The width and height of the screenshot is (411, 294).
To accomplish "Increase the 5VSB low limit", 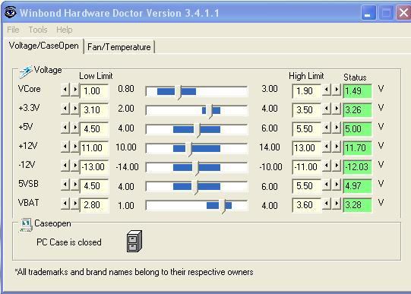I will 75,185.
